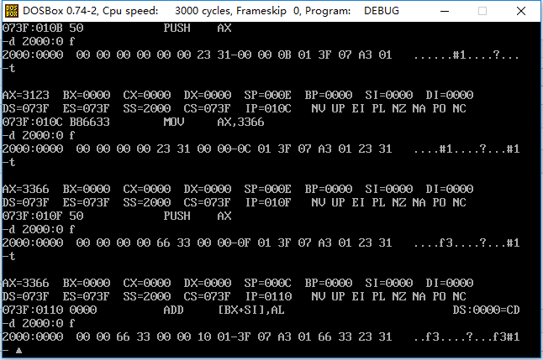Click the "DOSBox 0.74-2" title text
Viewport: 543px width, 360px height.
point(61,11)
